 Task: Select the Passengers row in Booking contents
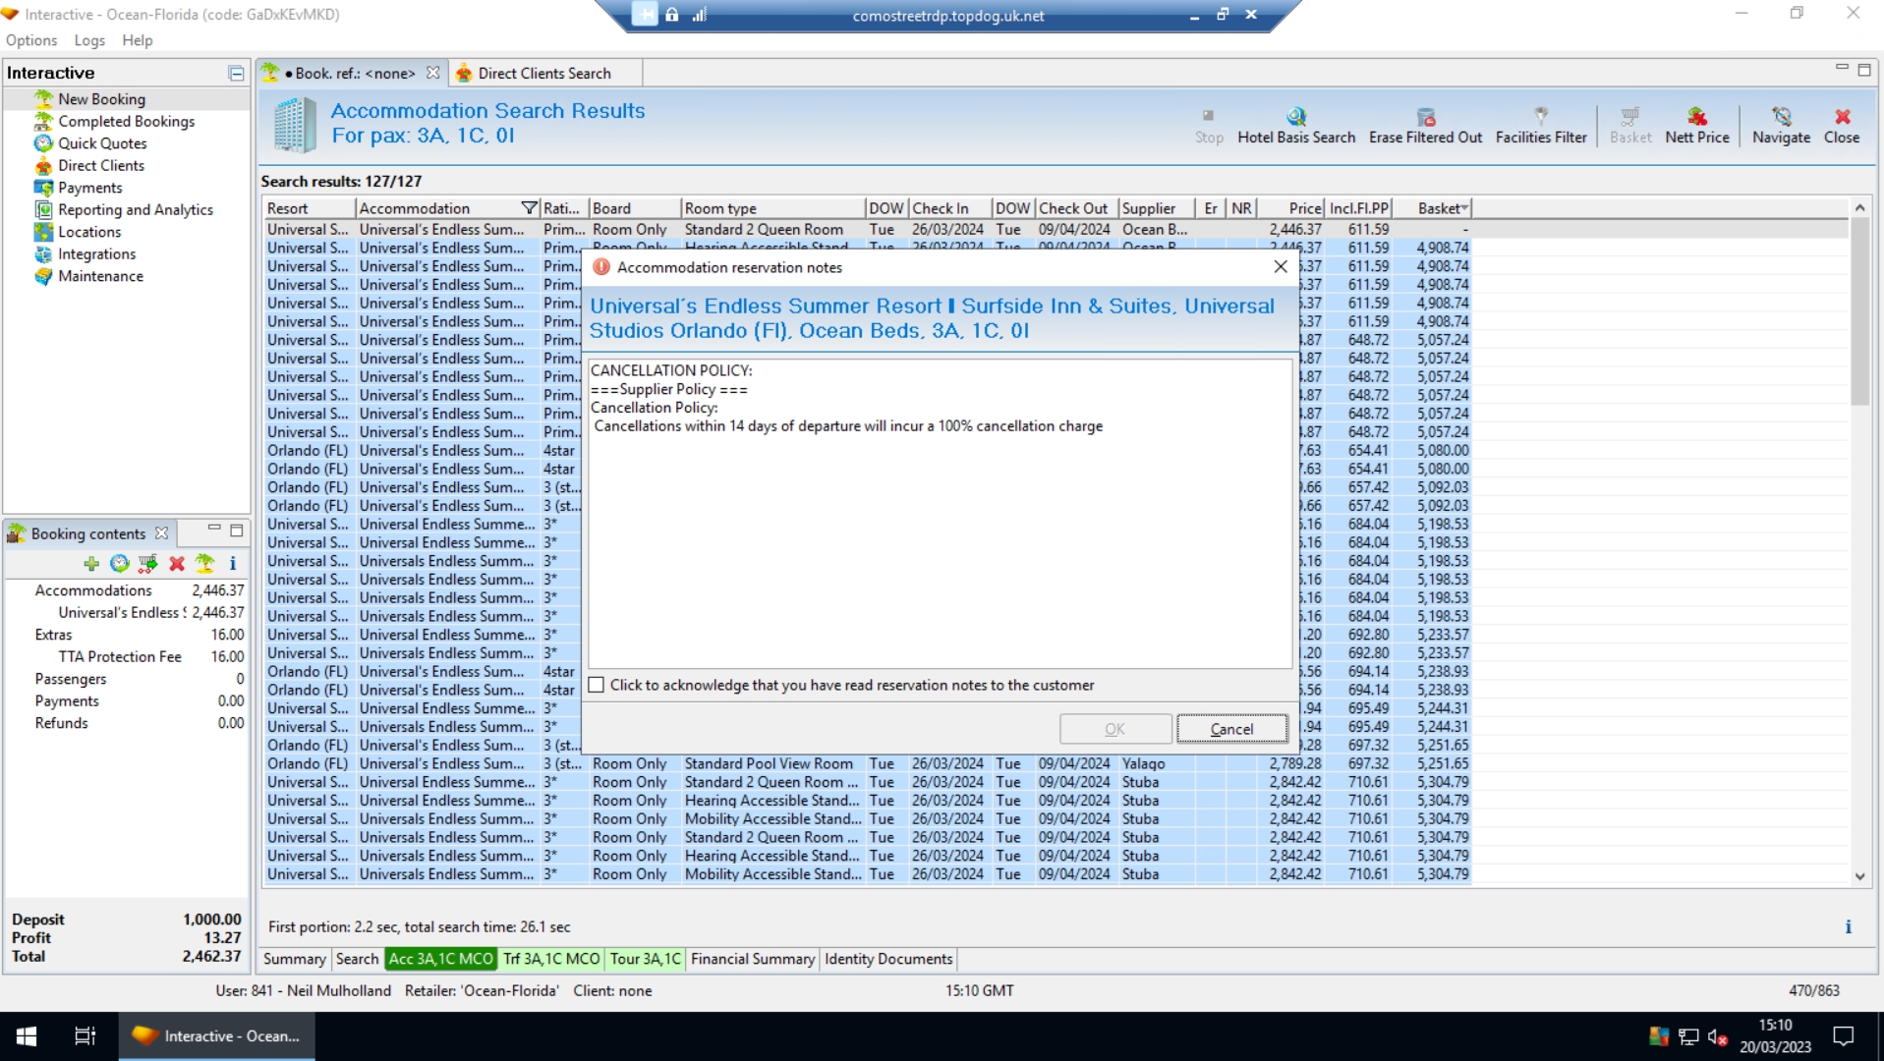pos(126,679)
